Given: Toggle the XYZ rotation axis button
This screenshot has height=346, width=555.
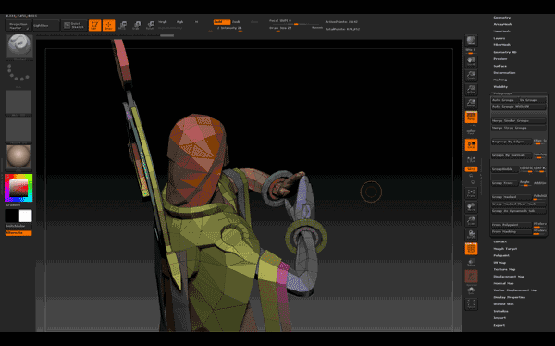Looking at the screenshot, I should [x=471, y=169].
